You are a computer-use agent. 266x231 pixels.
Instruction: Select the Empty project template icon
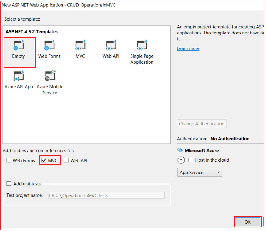pos(19,45)
